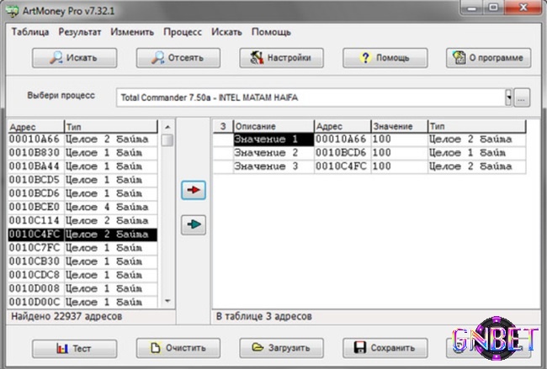Screen dimensions: 547x369
Task: Select highlighted address 0010C4FC in left list
Action: point(82,235)
